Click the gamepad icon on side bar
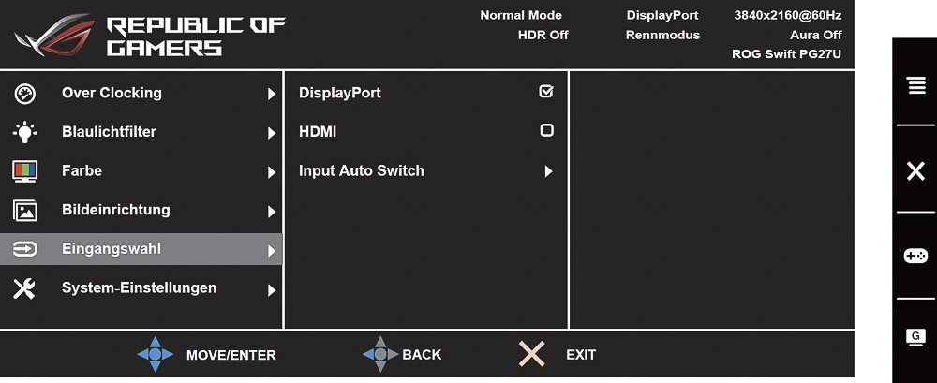This screenshot has width=937, height=383. click(915, 256)
